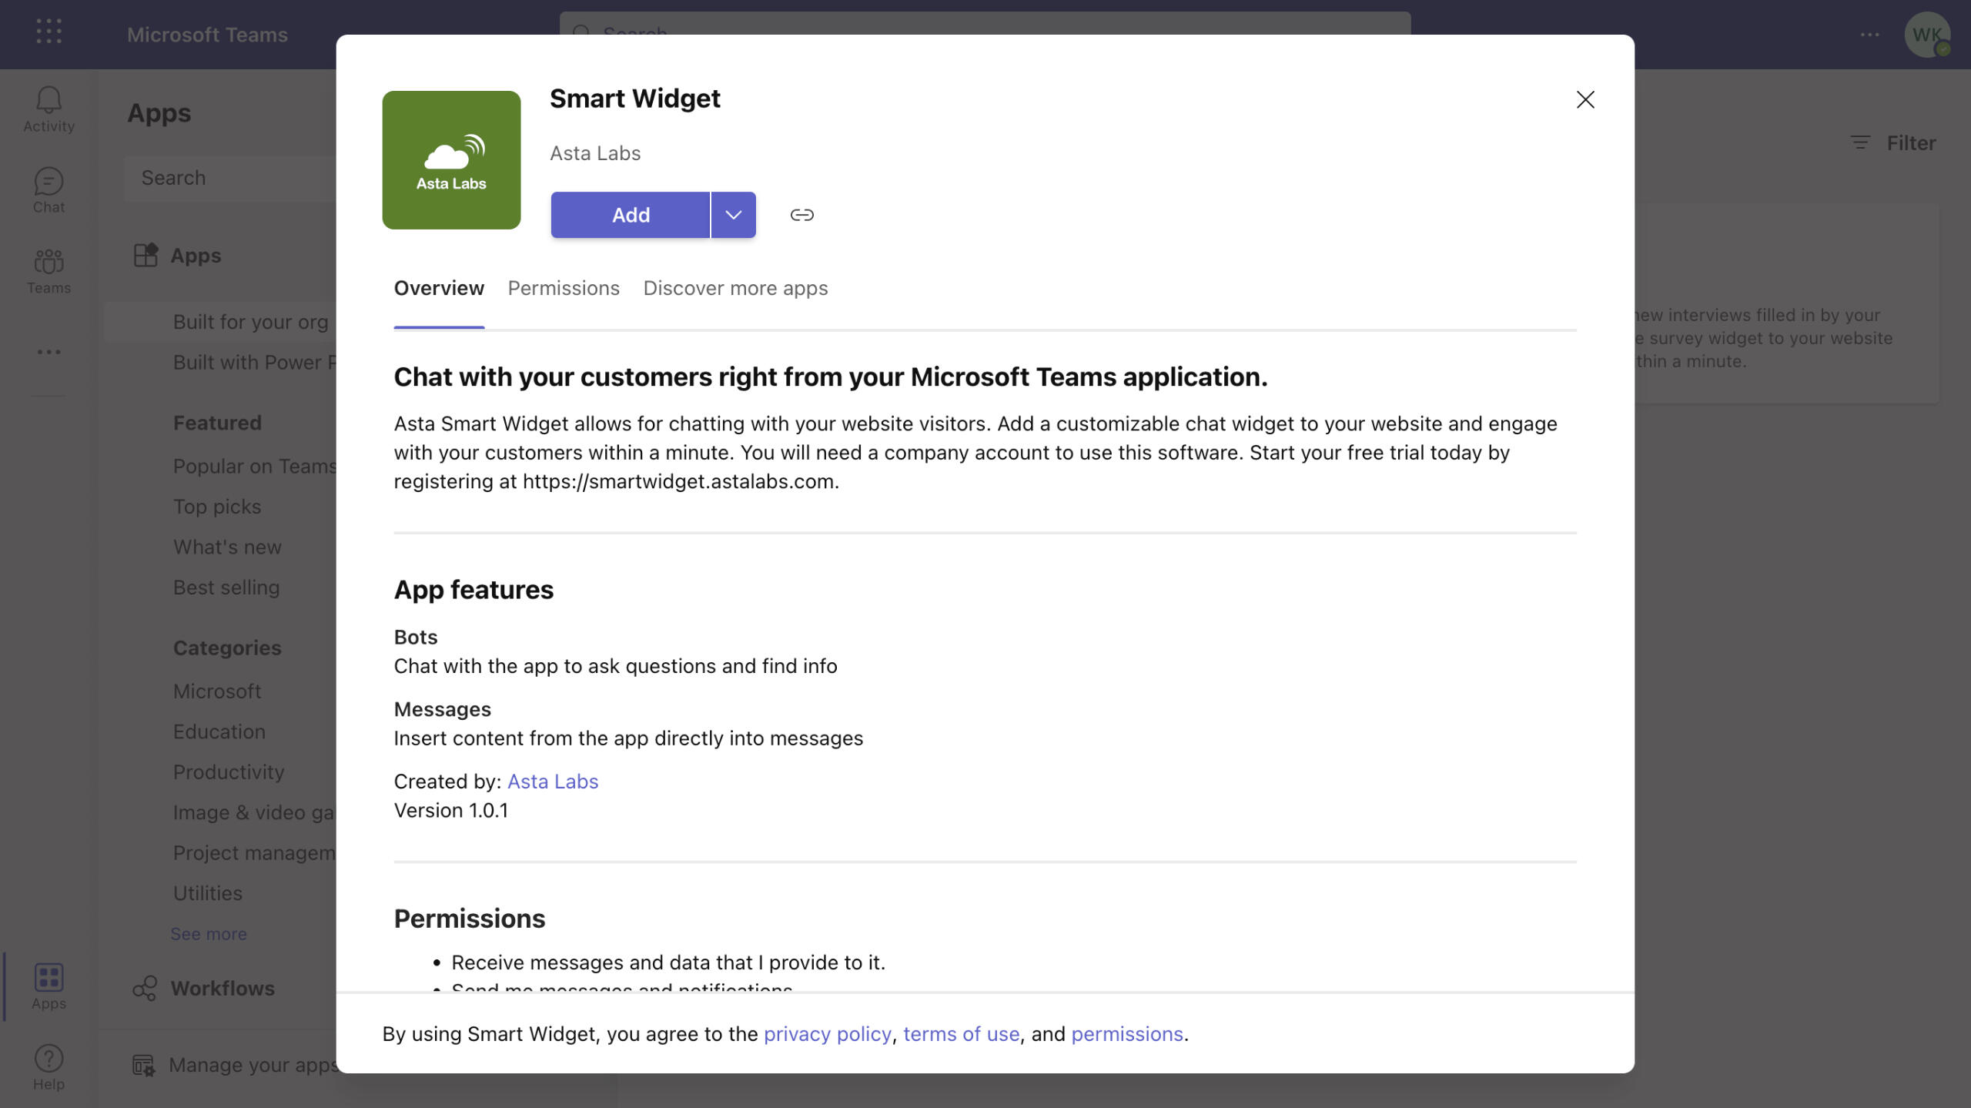Add the Smart Widget app
The width and height of the screenshot is (1971, 1108).
tap(630, 215)
